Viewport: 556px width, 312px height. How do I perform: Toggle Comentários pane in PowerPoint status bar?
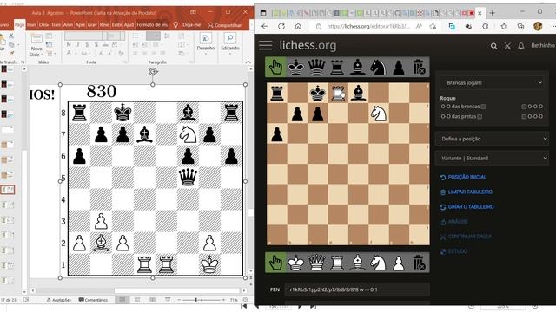click(93, 300)
